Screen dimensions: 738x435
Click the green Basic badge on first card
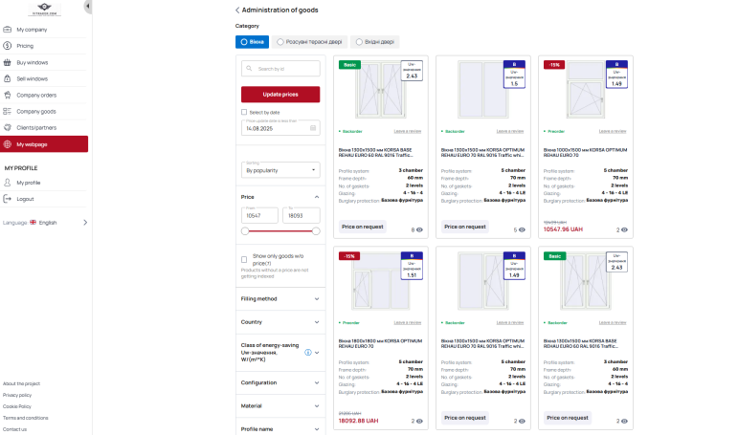tap(349, 65)
